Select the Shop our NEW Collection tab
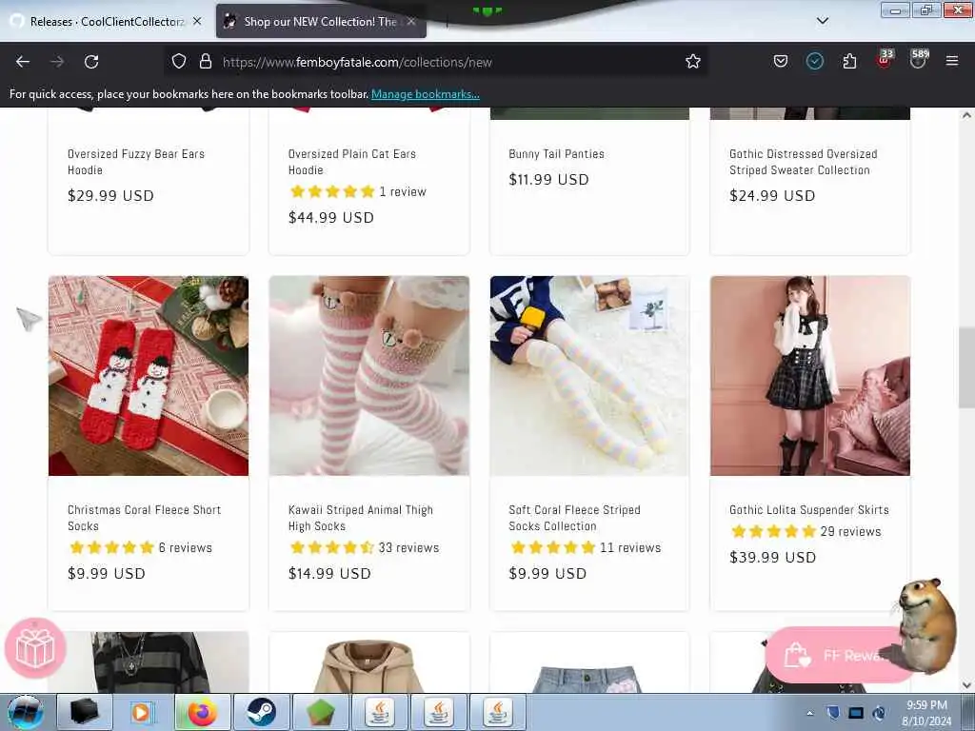Screen dimensions: 975x731 point(320,22)
